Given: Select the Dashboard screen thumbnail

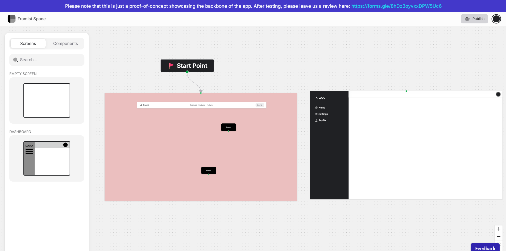Looking at the screenshot, I should [x=47, y=158].
